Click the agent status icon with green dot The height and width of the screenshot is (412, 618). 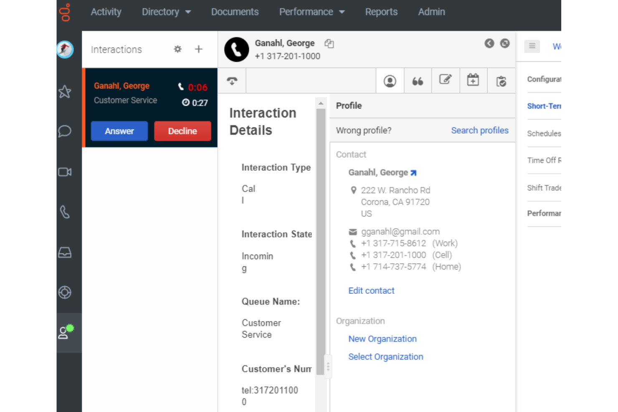pyautogui.click(x=65, y=332)
